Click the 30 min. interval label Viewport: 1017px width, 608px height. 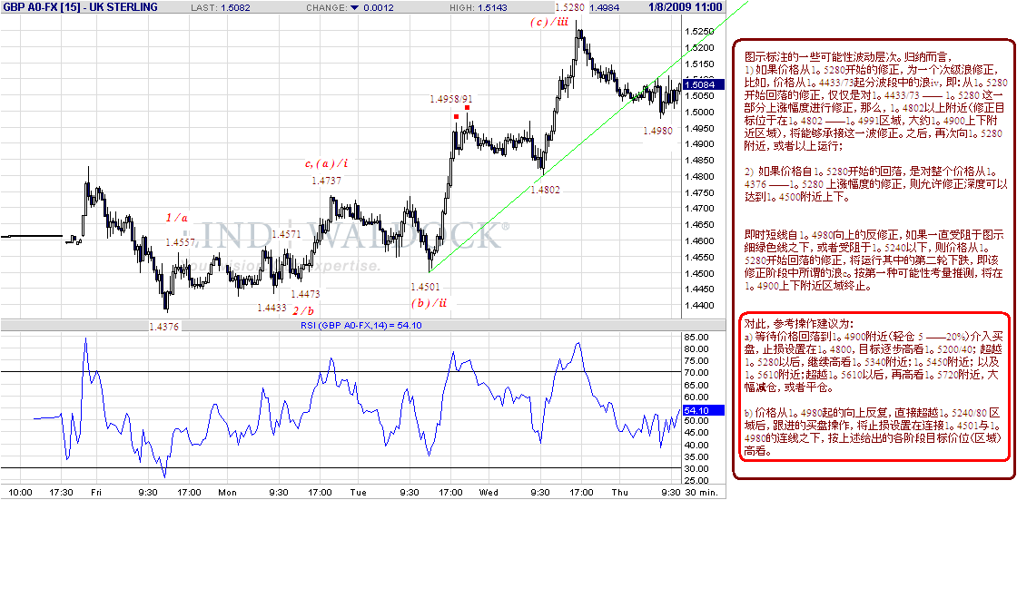click(x=701, y=493)
